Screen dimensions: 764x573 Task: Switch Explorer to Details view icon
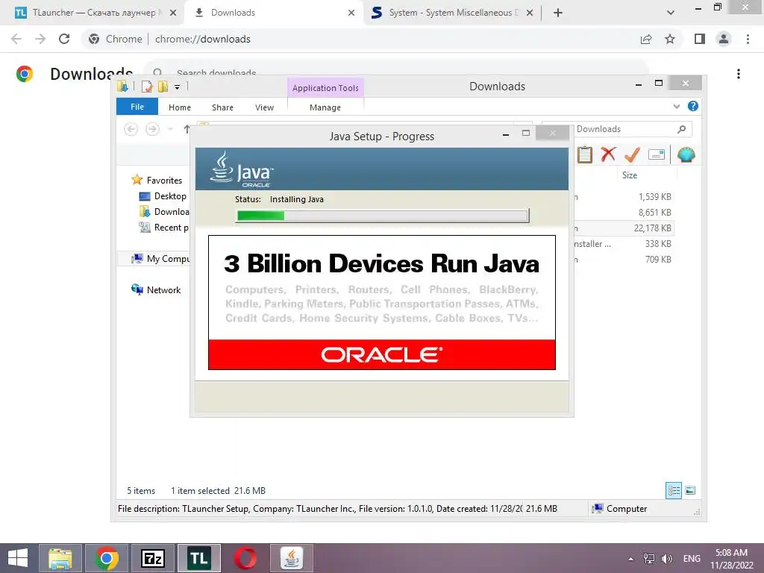pyautogui.click(x=674, y=490)
